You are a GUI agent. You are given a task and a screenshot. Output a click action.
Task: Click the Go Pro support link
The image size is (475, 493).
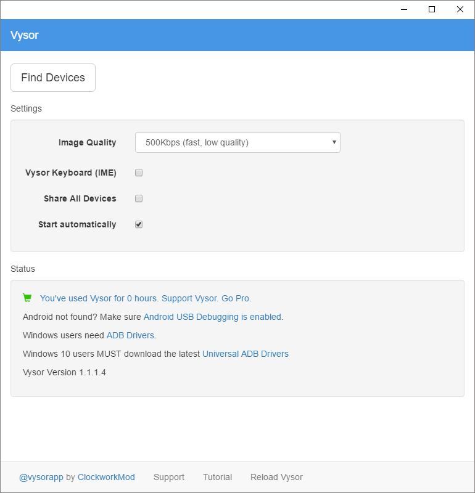tap(236, 298)
